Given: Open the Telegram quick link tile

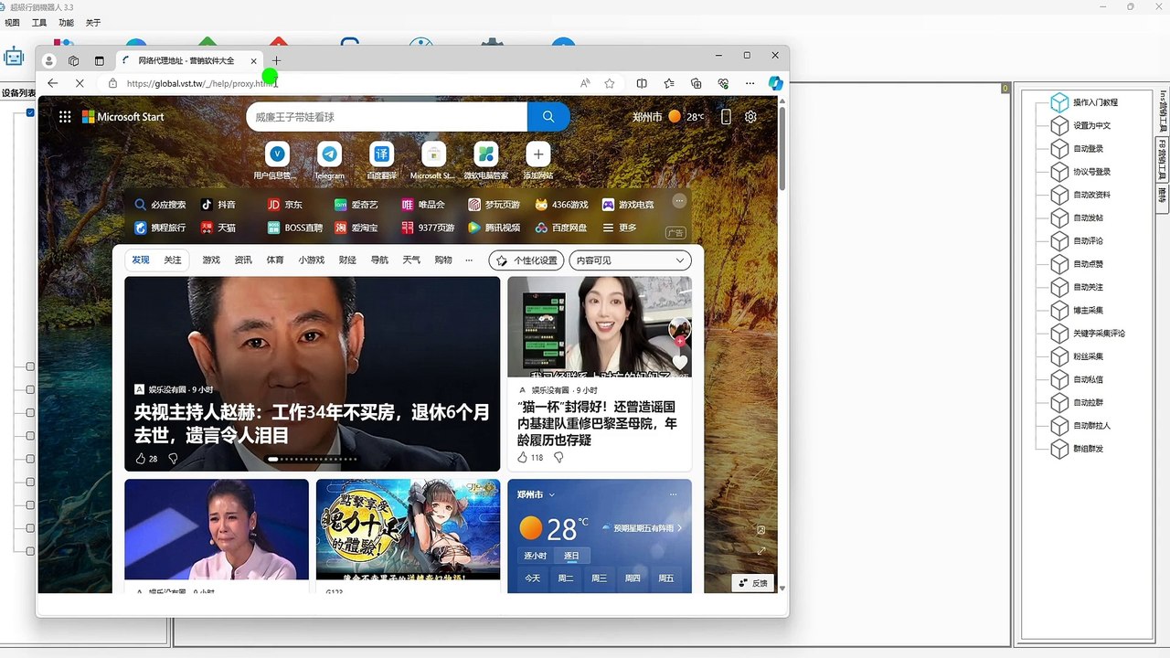Looking at the screenshot, I should [330, 160].
